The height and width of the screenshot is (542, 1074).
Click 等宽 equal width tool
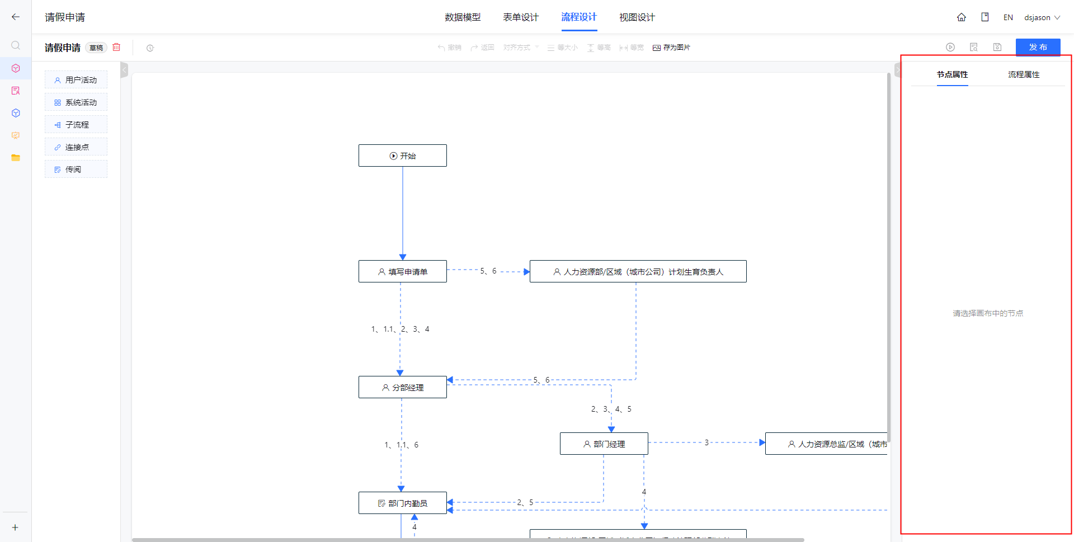tap(632, 48)
